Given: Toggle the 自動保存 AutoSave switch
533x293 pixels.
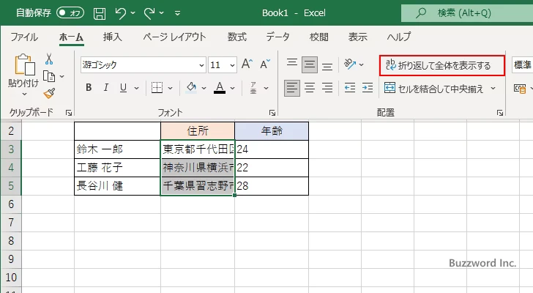Looking at the screenshot, I should coord(70,13).
